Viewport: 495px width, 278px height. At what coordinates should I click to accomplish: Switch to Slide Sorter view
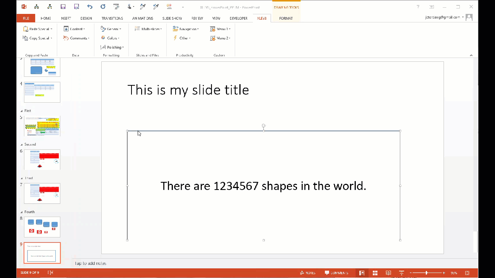tap(375, 273)
